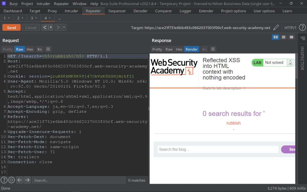Jump to next search match arrow

point(27,180)
